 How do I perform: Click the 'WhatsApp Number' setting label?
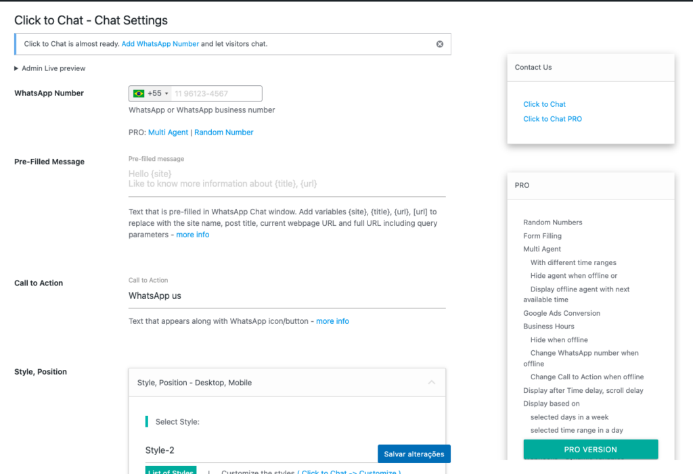[x=49, y=93]
